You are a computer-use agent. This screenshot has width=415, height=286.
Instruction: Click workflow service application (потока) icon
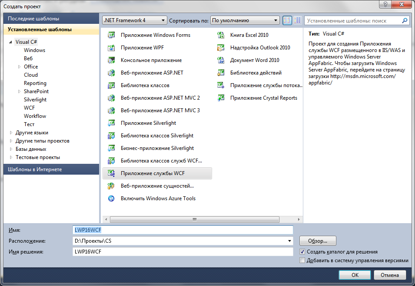221,85
